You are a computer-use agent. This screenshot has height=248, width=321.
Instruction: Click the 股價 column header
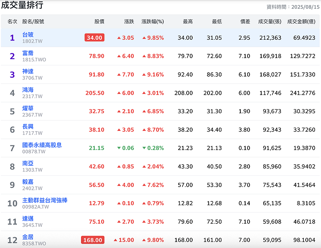99,22
